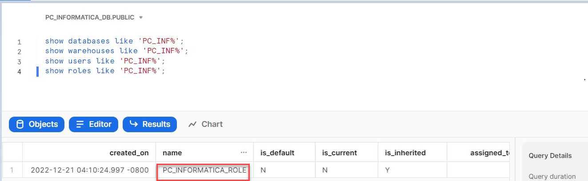Screen dimensions: 588x181
Task: Click the Query Details panel heading
Action: pyautogui.click(x=550, y=155)
